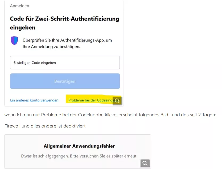Open Ein anderes Konto verwenden link
Viewport: 222px width, 169px height.
pos(34,100)
